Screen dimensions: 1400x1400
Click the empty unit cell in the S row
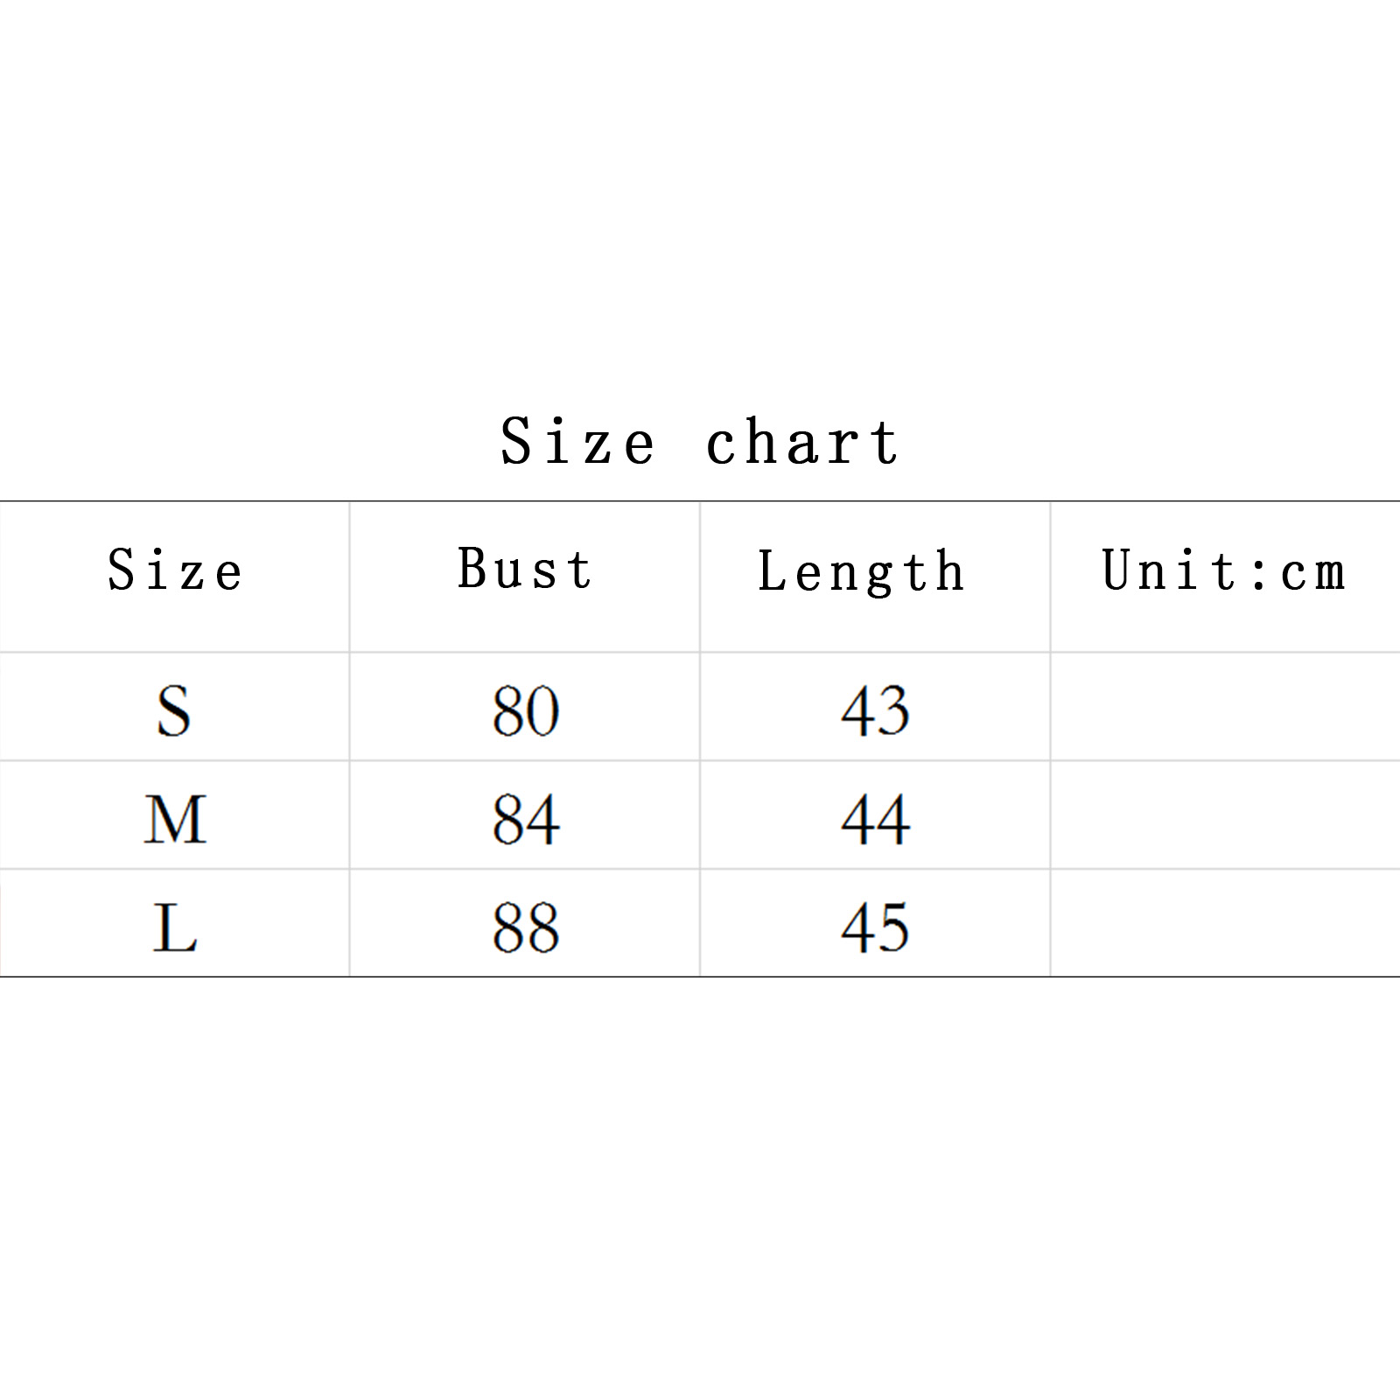point(1225,707)
